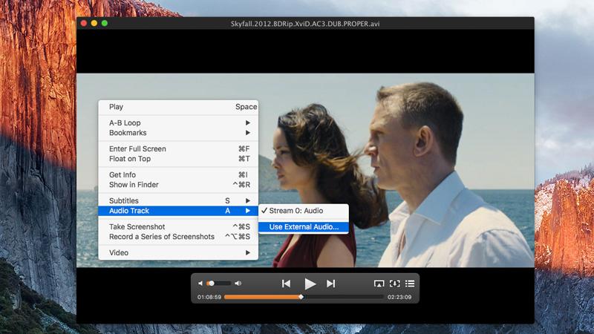Screen dimensions: 594x334
Task: Minimize window with yellow button
Action: (x=94, y=24)
